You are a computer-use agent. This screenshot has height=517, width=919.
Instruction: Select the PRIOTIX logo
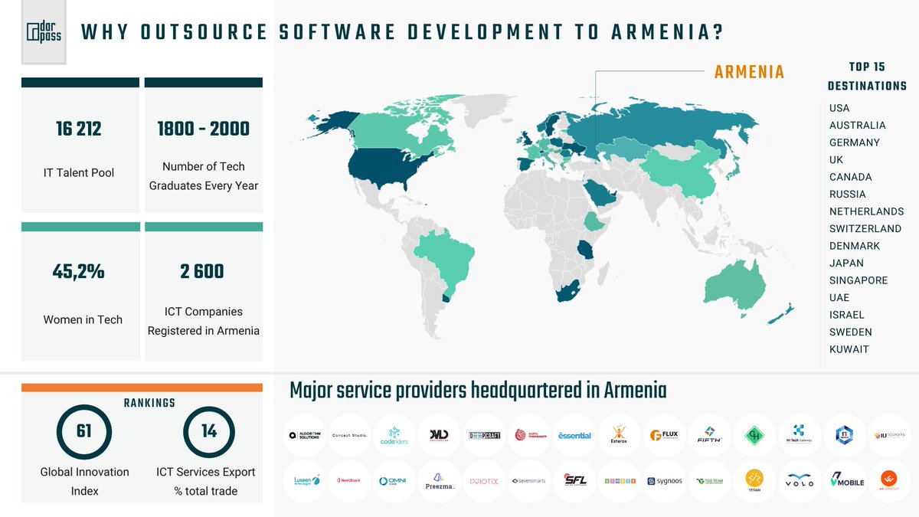[x=485, y=481]
